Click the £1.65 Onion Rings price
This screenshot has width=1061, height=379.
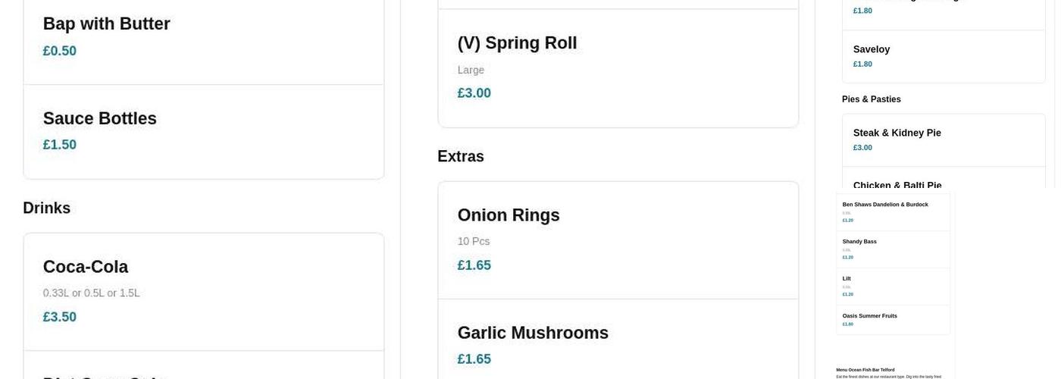[474, 265]
